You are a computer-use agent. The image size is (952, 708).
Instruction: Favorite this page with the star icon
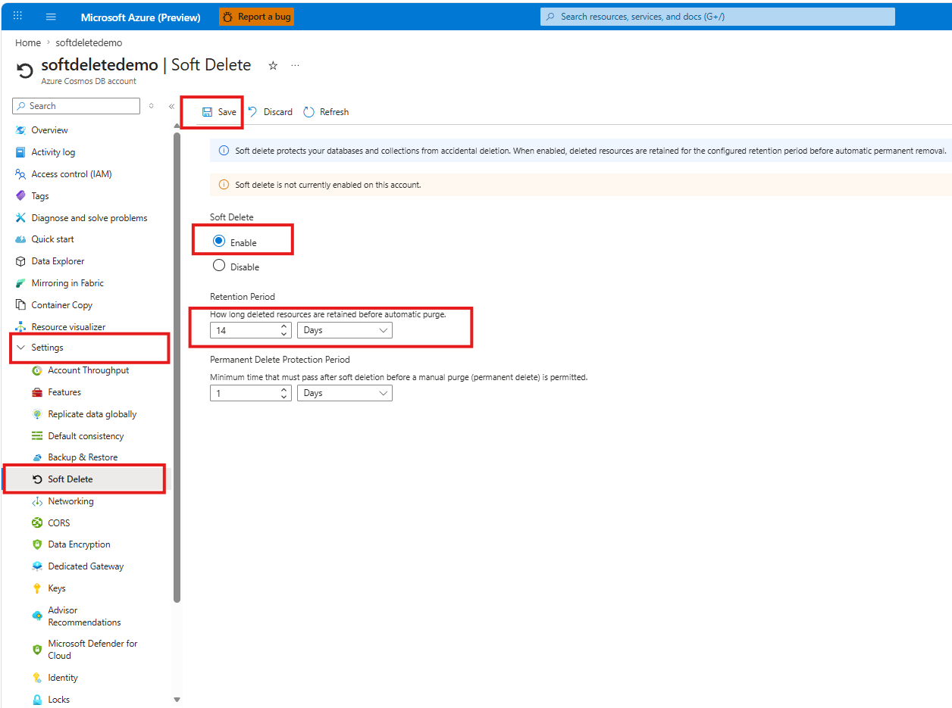[273, 66]
